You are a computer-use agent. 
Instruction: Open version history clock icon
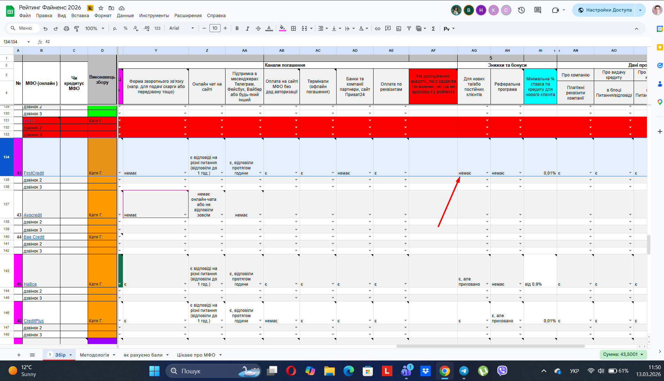521,10
